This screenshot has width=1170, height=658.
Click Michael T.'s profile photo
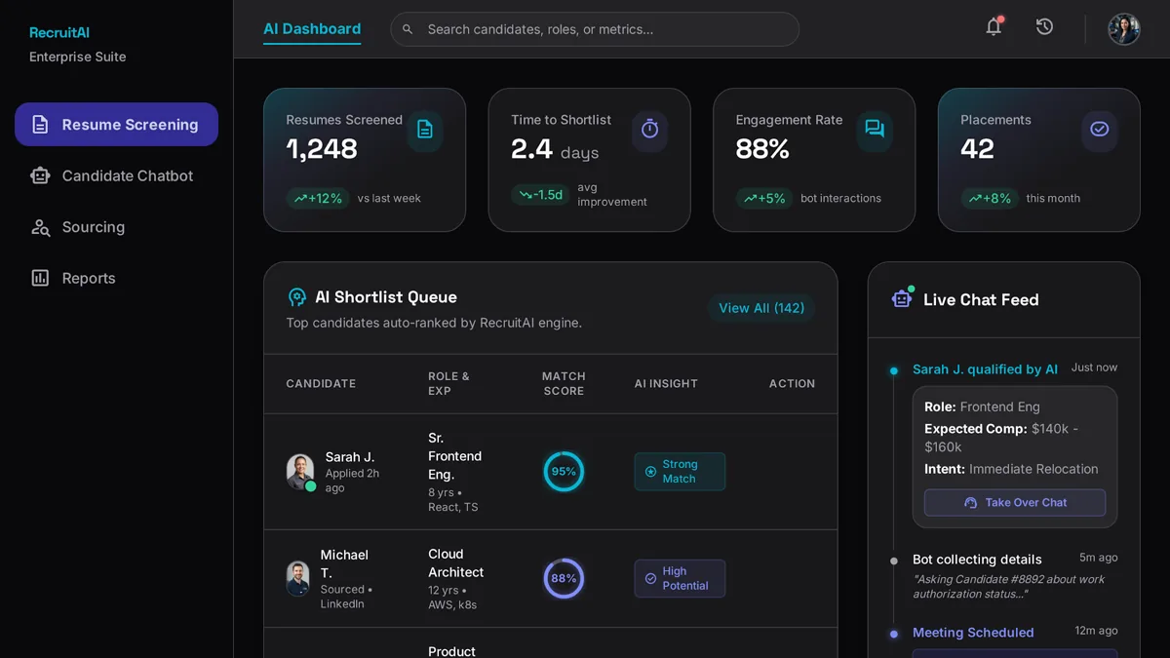tap(298, 578)
